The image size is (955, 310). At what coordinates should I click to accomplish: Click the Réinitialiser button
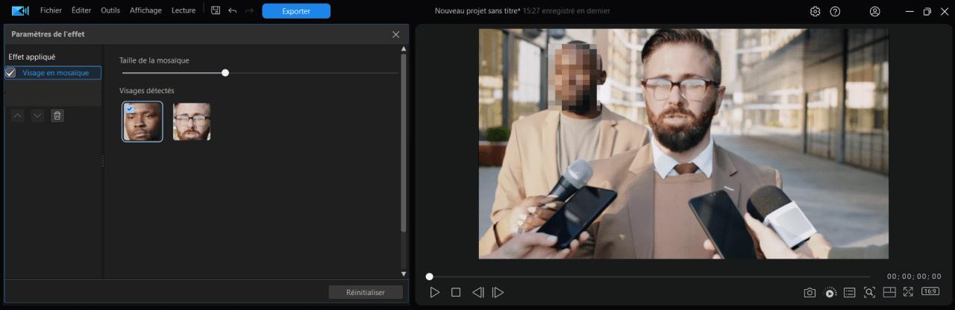(x=366, y=293)
